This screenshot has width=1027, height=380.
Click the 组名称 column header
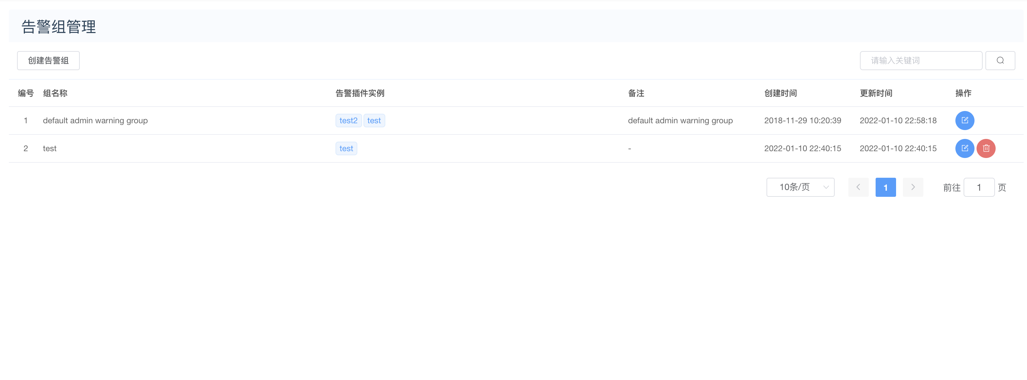pos(55,93)
